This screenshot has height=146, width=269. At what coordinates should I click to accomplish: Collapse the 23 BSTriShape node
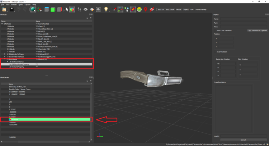pos(5,59)
